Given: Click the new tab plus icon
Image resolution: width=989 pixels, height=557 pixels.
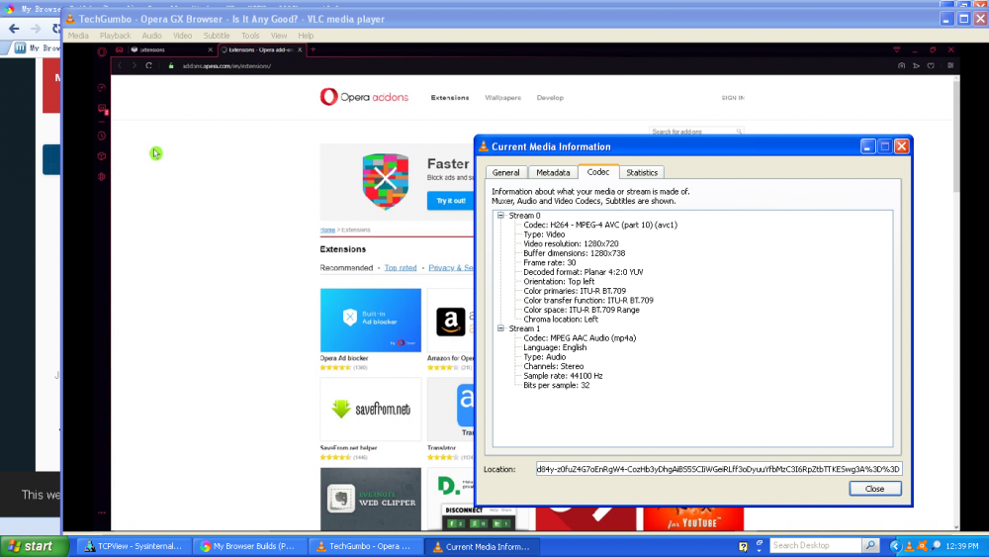Looking at the screenshot, I should [314, 49].
